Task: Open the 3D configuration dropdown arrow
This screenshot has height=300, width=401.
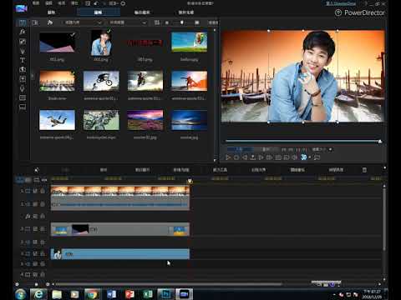Action: click(x=309, y=157)
